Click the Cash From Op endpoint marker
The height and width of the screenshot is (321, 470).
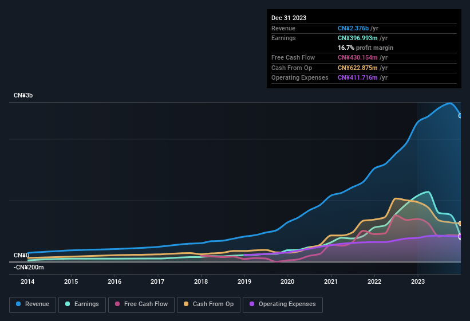460,224
